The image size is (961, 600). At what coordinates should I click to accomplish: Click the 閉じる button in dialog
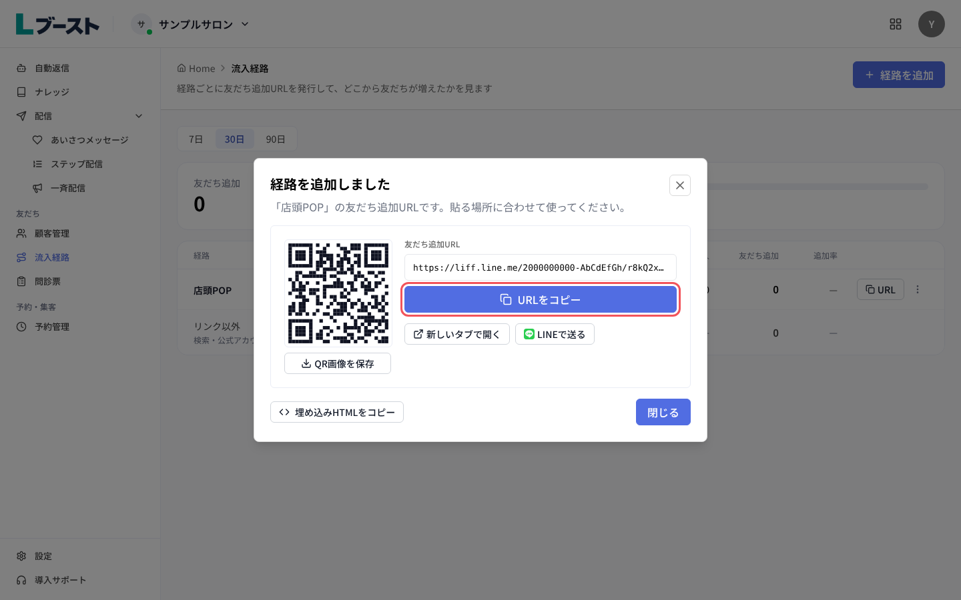pyautogui.click(x=663, y=412)
